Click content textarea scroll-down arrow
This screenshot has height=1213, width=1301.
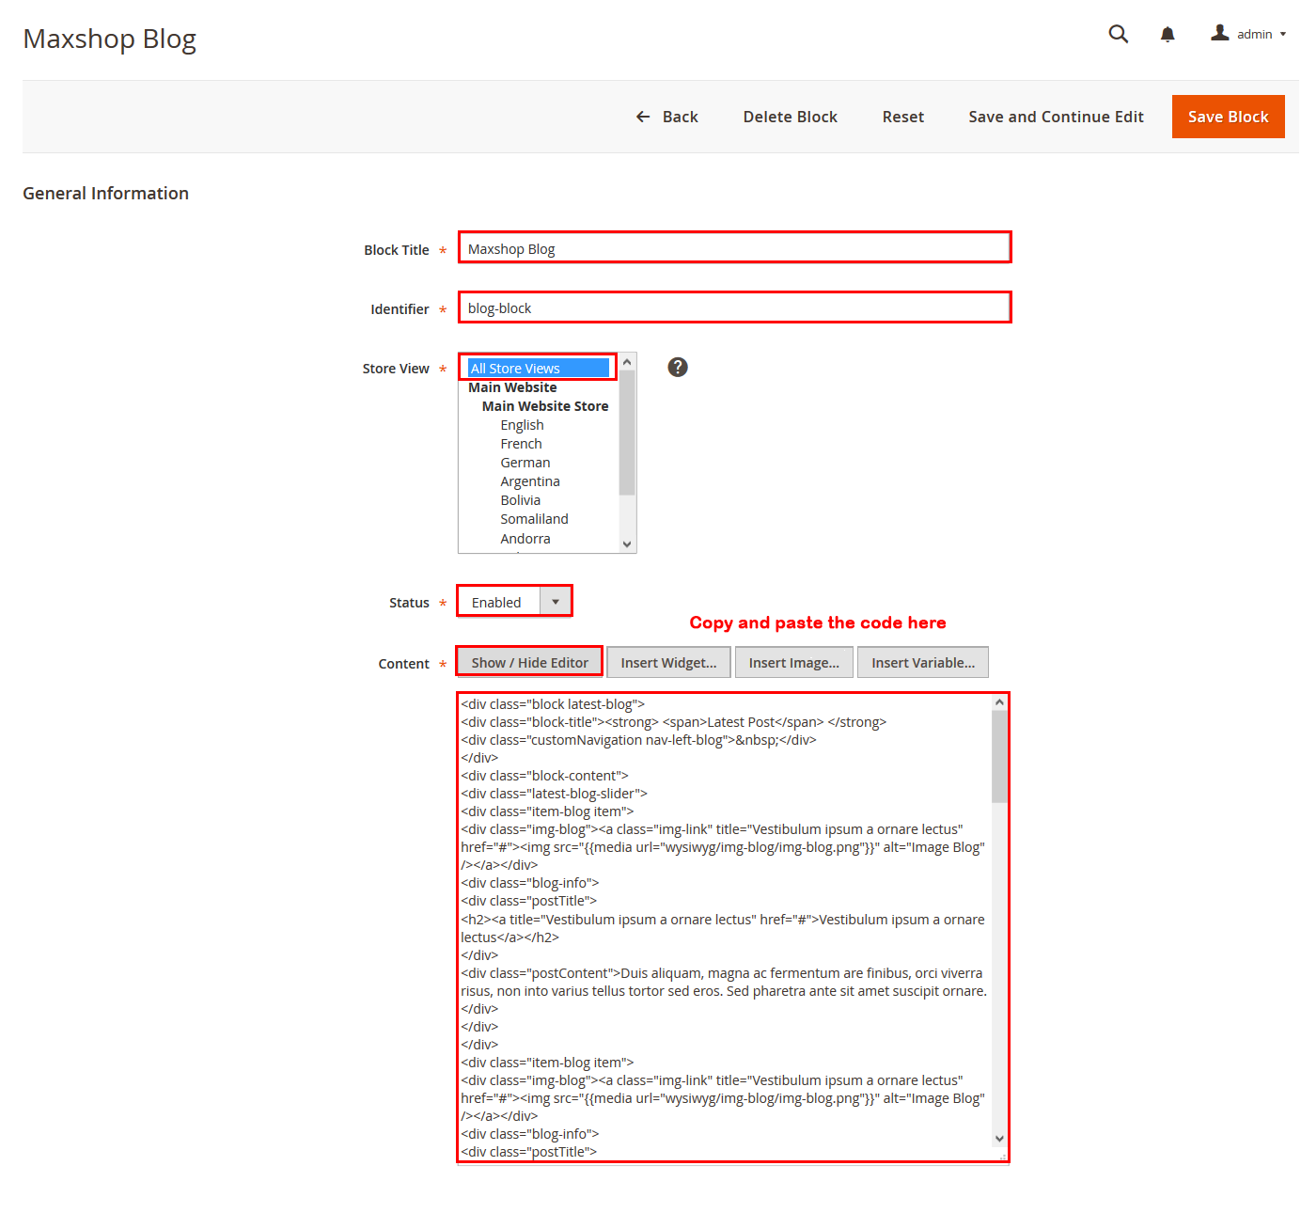(x=999, y=1138)
